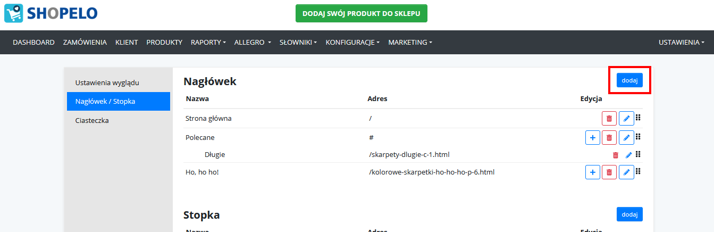Open the Produkty menu item
Image resolution: width=714 pixels, height=232 pixels.
click(x=164, y=42)
